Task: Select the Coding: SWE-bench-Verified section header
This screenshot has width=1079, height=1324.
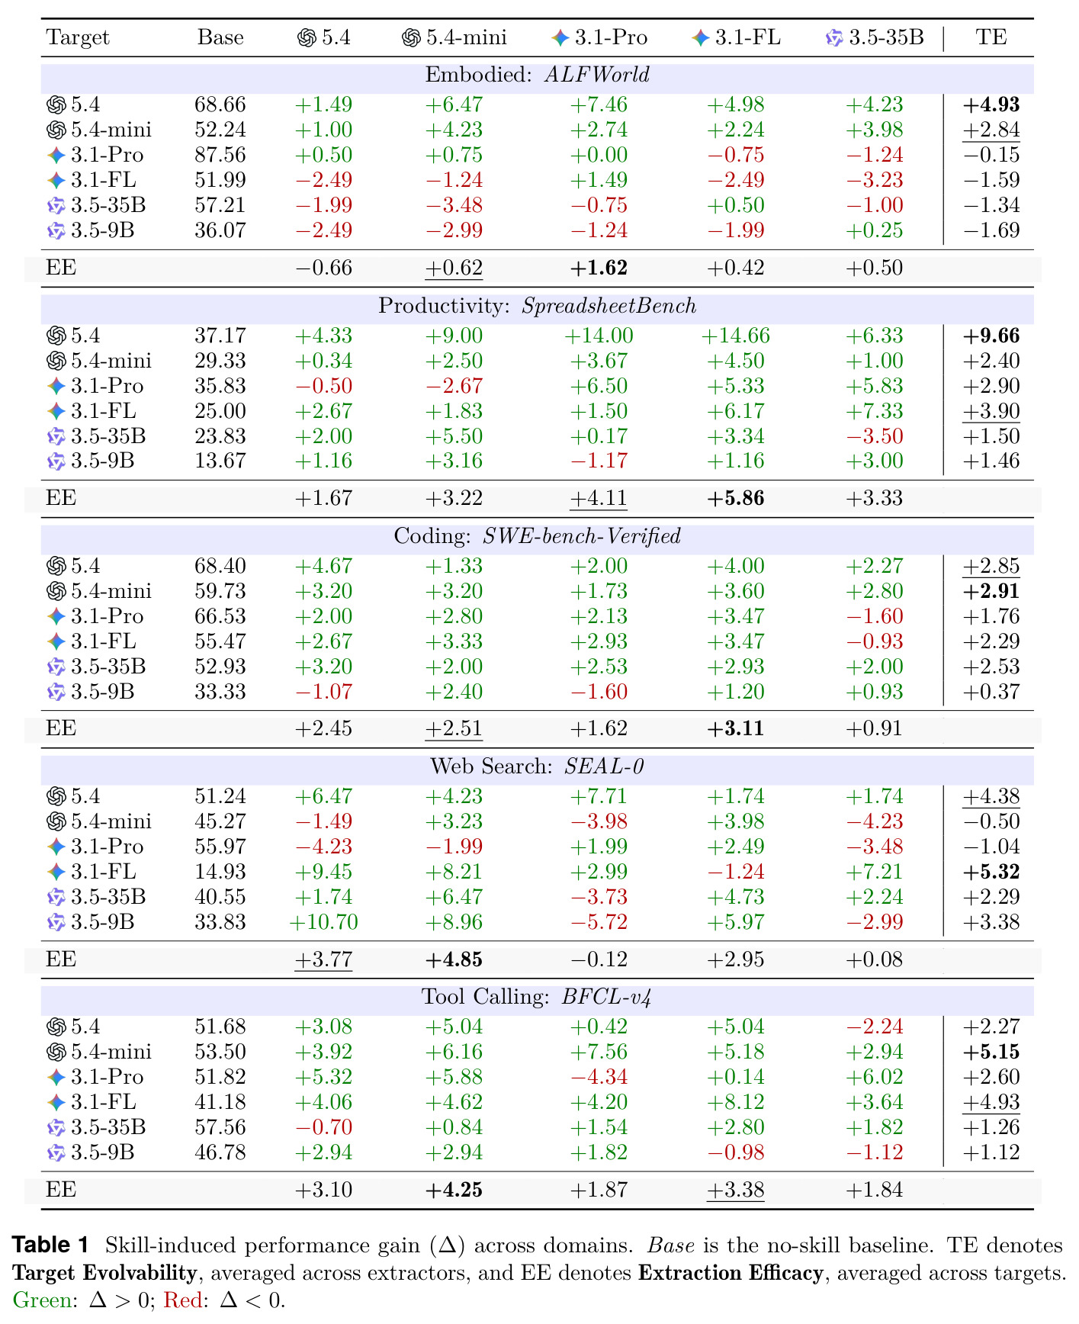Action: (537, 536)
